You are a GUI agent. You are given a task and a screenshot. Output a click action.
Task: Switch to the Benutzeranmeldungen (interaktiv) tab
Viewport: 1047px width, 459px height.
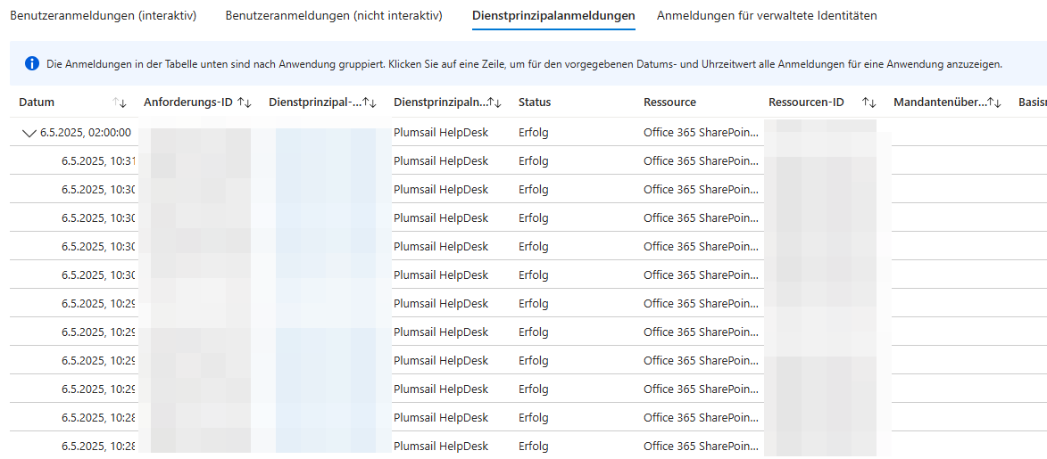click(103, 16)
